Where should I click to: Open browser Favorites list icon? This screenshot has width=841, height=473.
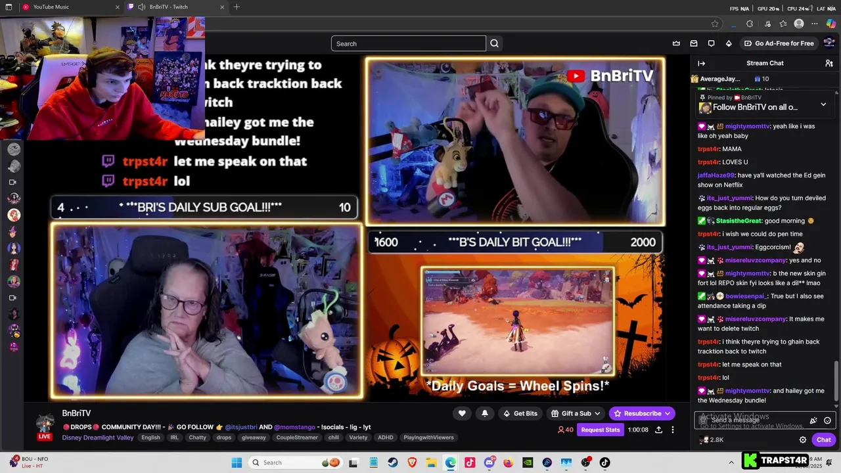tap(783, 24)
